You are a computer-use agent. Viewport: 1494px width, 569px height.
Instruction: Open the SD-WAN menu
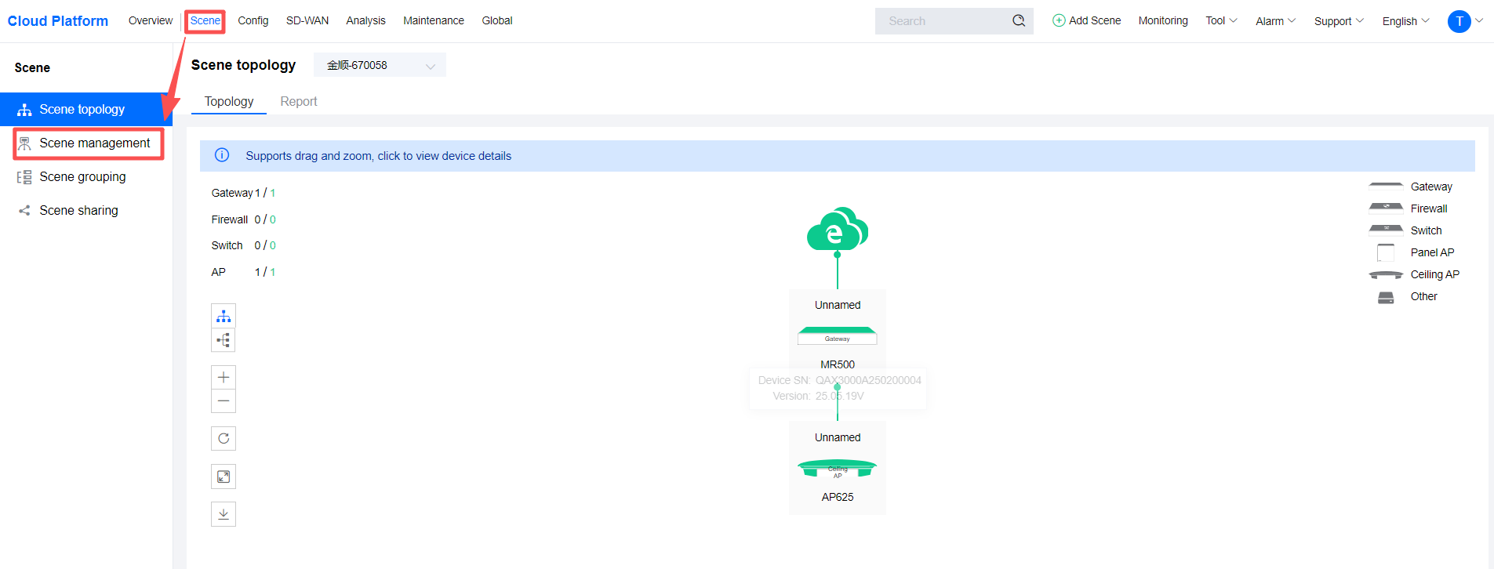point(307,20)
